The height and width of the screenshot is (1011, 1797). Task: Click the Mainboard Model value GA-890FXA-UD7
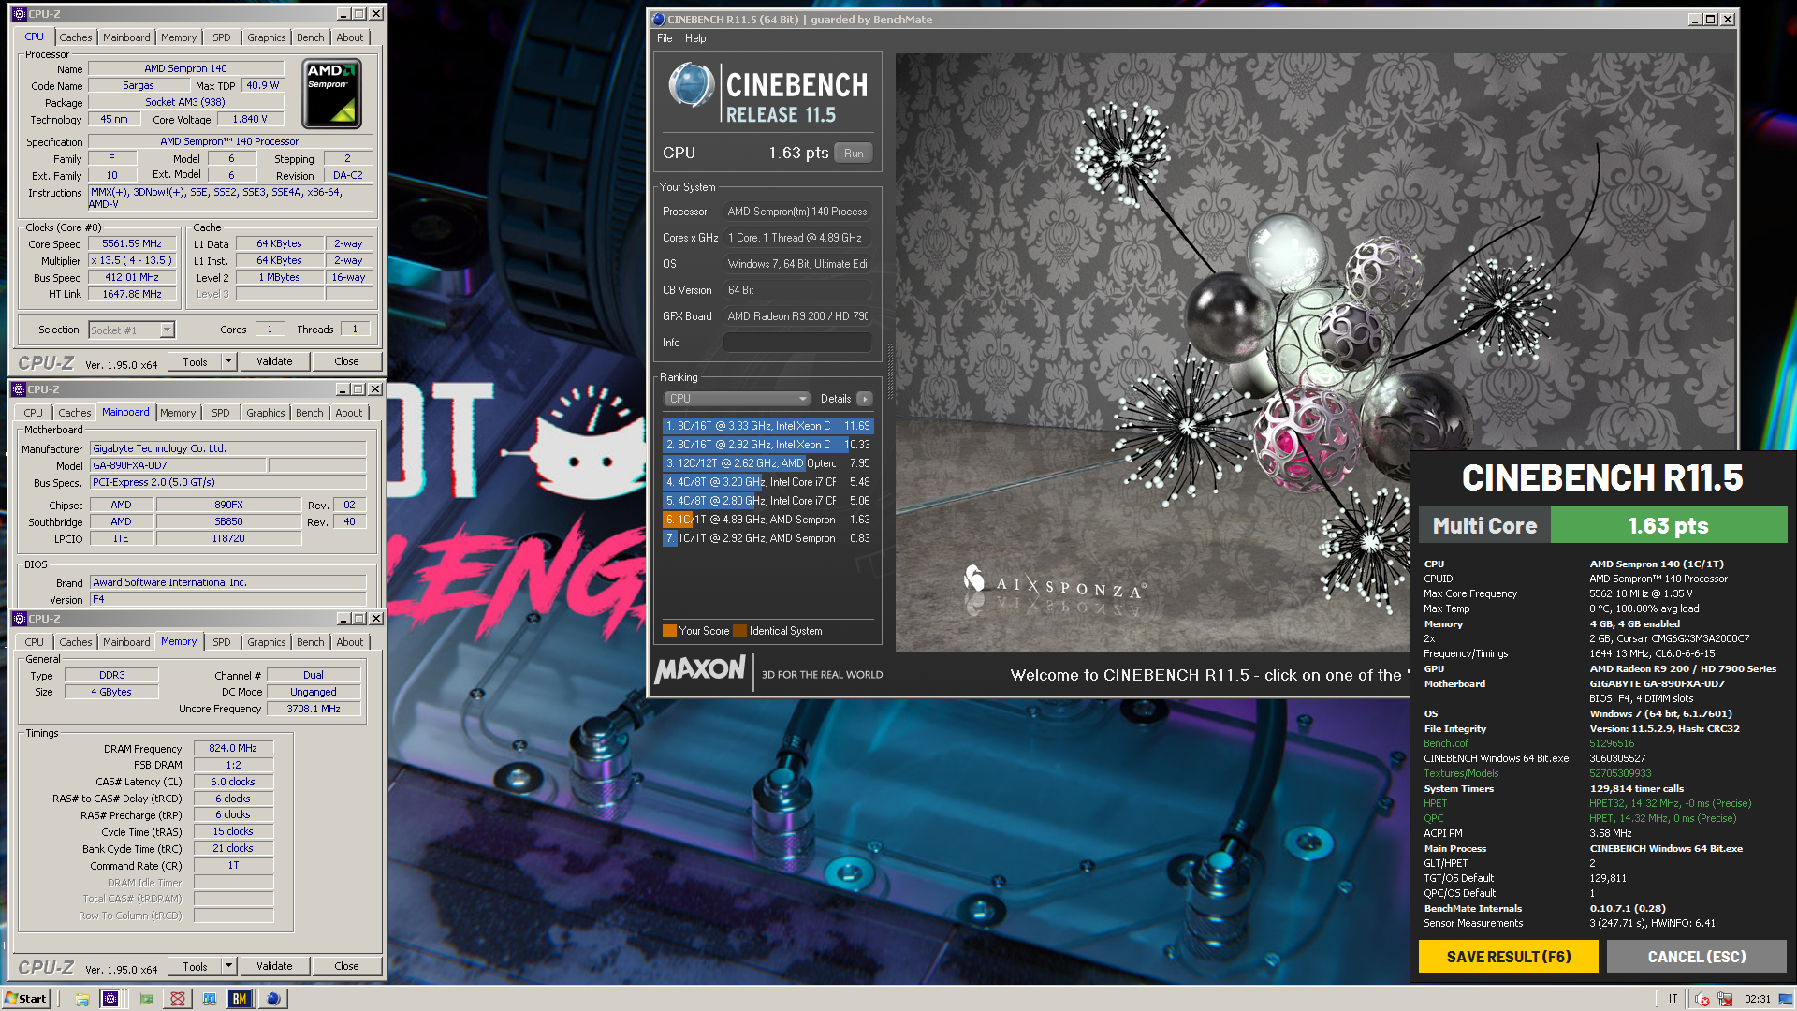pyautogui.click(x=179, y=465)
